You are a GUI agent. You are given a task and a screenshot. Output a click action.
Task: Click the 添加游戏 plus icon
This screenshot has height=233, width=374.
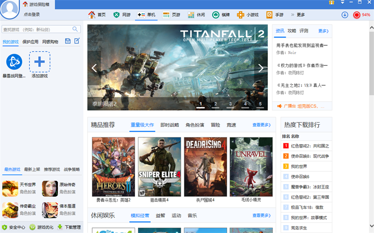40,62
